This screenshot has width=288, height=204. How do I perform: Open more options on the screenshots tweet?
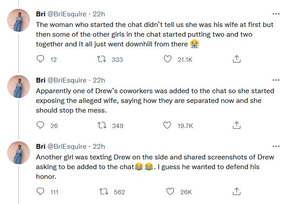click(276, 146)
